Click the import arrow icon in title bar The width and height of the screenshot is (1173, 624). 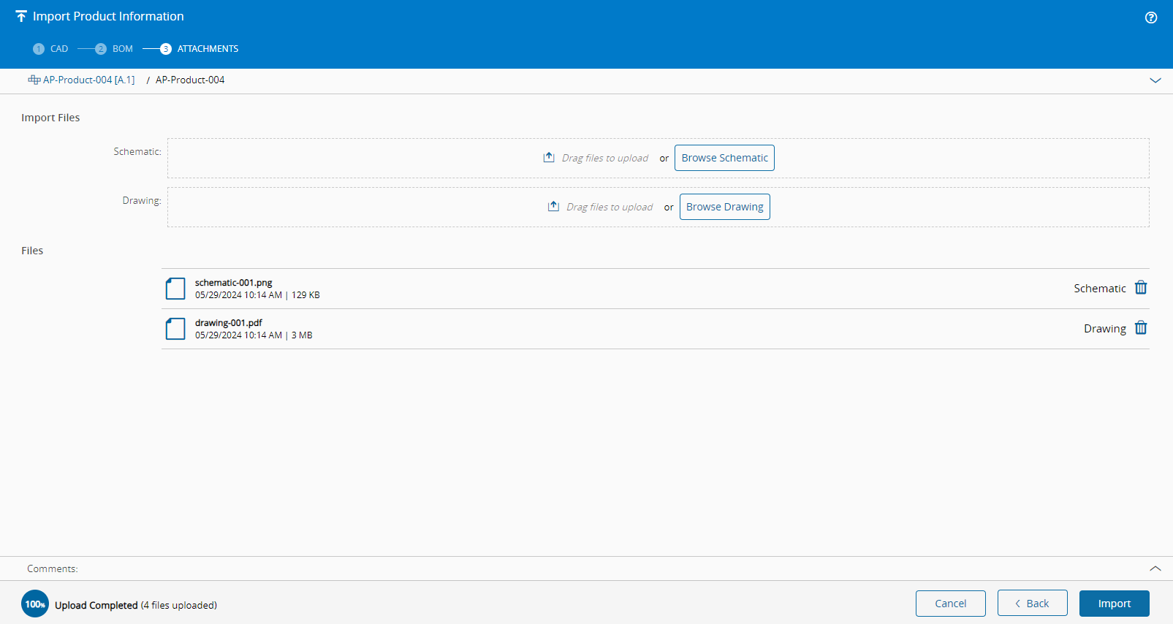pos(21,16)
